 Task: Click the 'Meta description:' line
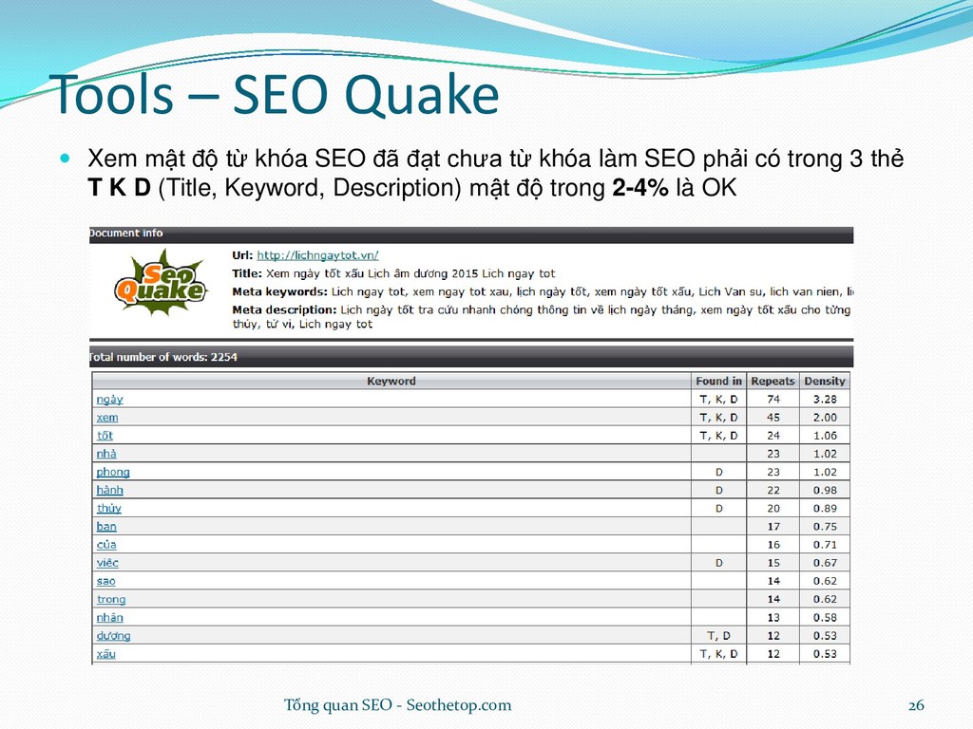point(541,316)
